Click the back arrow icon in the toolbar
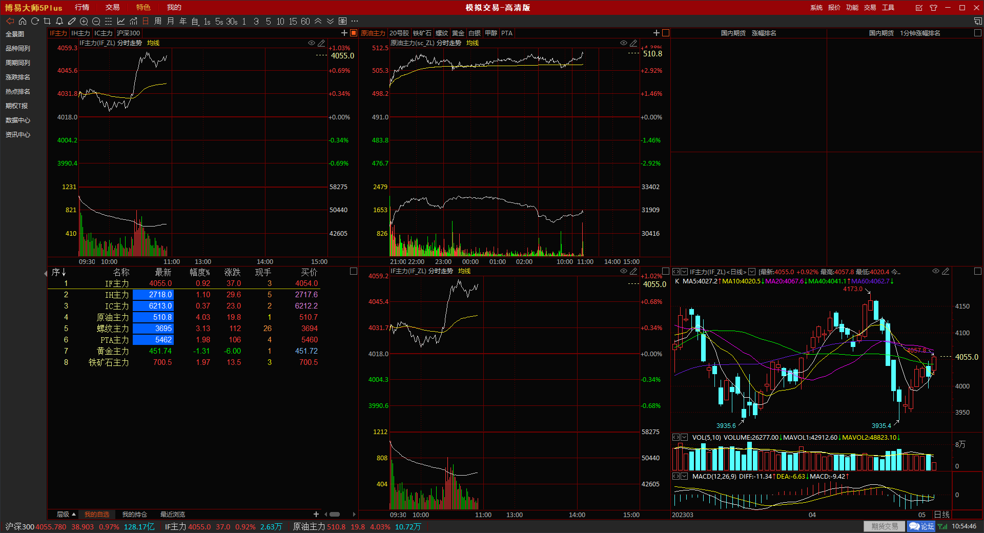 coord(10,21)
